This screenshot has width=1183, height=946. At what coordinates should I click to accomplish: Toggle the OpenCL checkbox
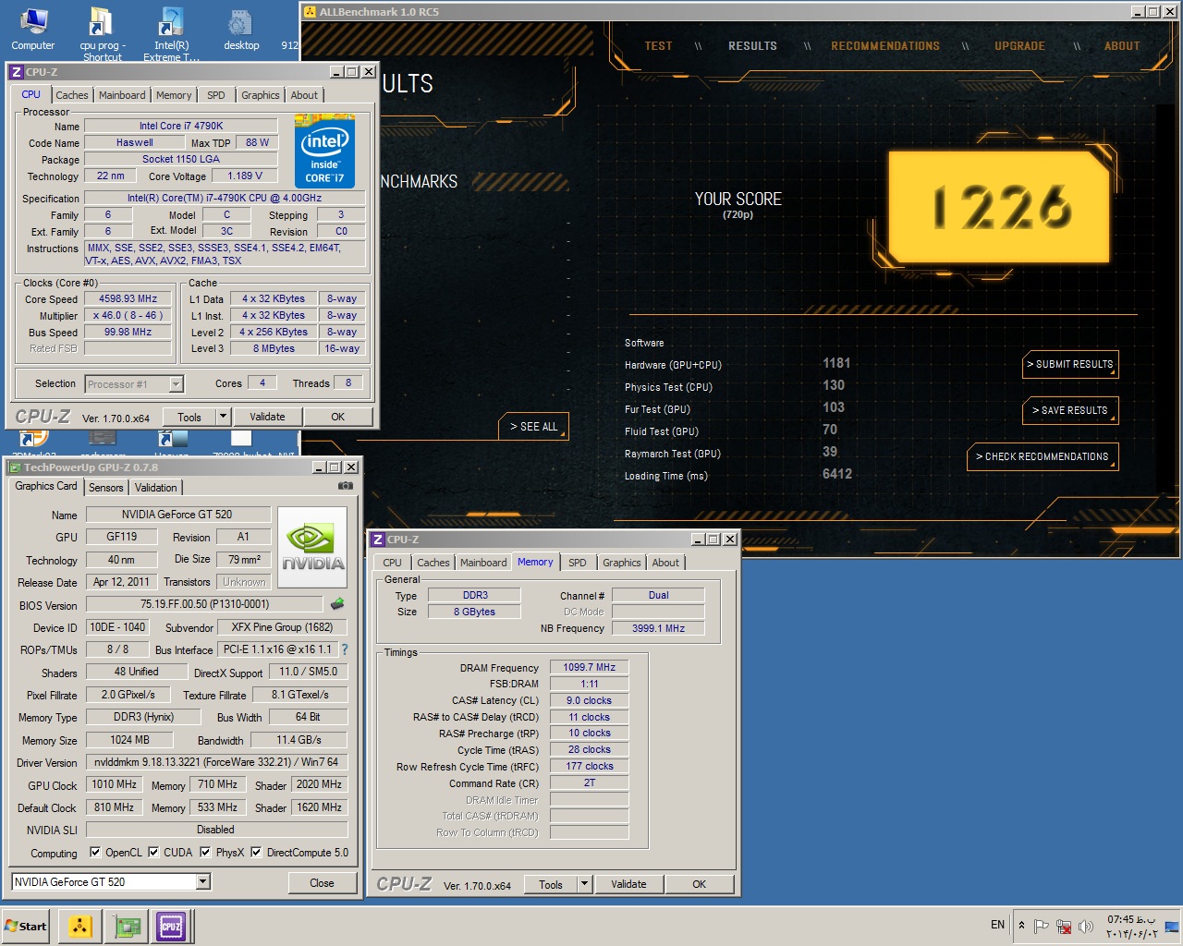tap(95, 852)
